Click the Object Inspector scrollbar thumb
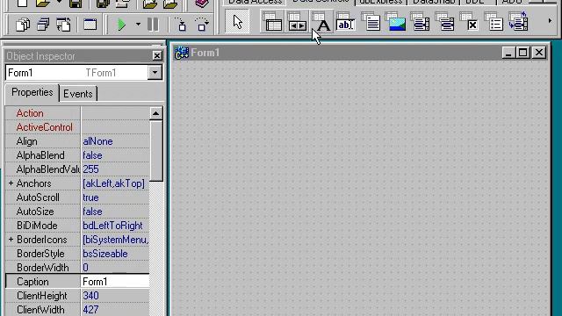Screen dimensions: 562x316 point(156,151)
